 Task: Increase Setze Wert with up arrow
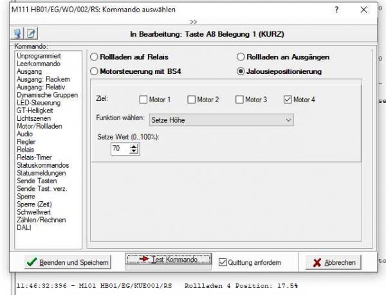[134, 146]
